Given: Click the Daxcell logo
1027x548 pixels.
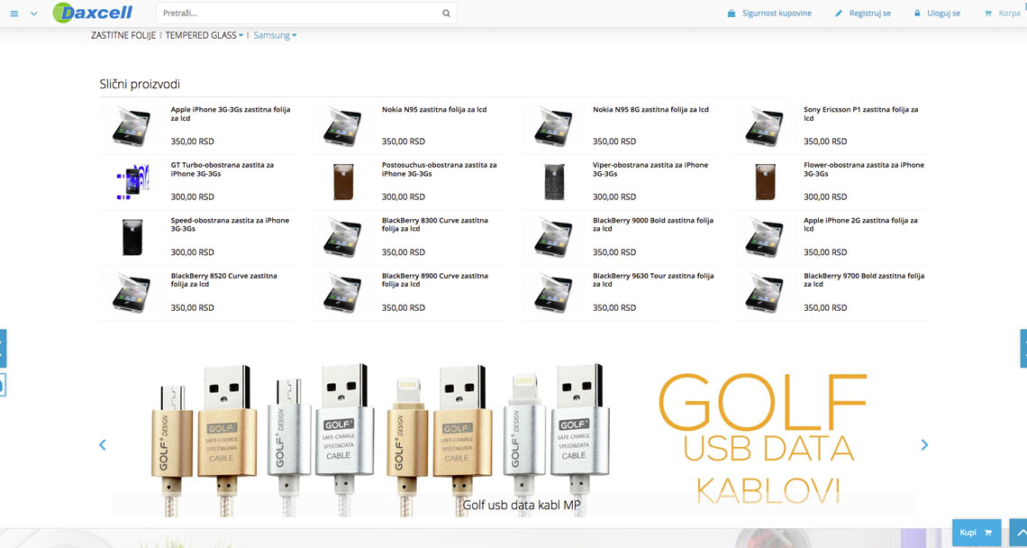Looking at the screenshot, I should [93, 13].
